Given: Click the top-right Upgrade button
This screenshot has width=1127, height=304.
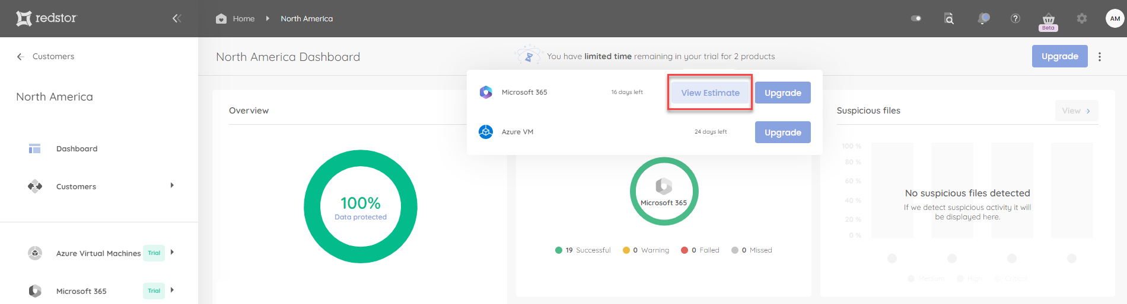Looking at the screenshot, I should [1060, 56].
